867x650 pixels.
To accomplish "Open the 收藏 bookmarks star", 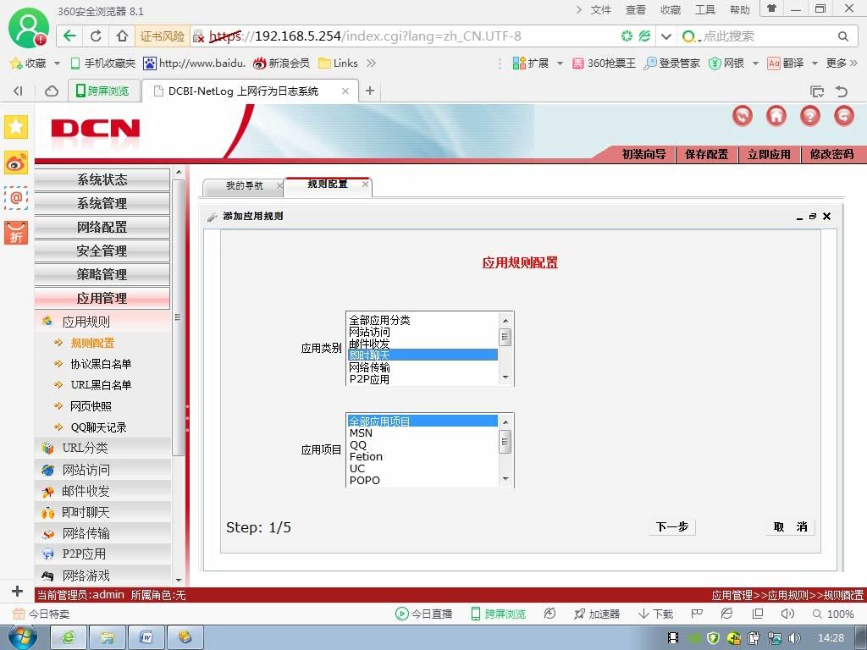I will tap(28, 63).
